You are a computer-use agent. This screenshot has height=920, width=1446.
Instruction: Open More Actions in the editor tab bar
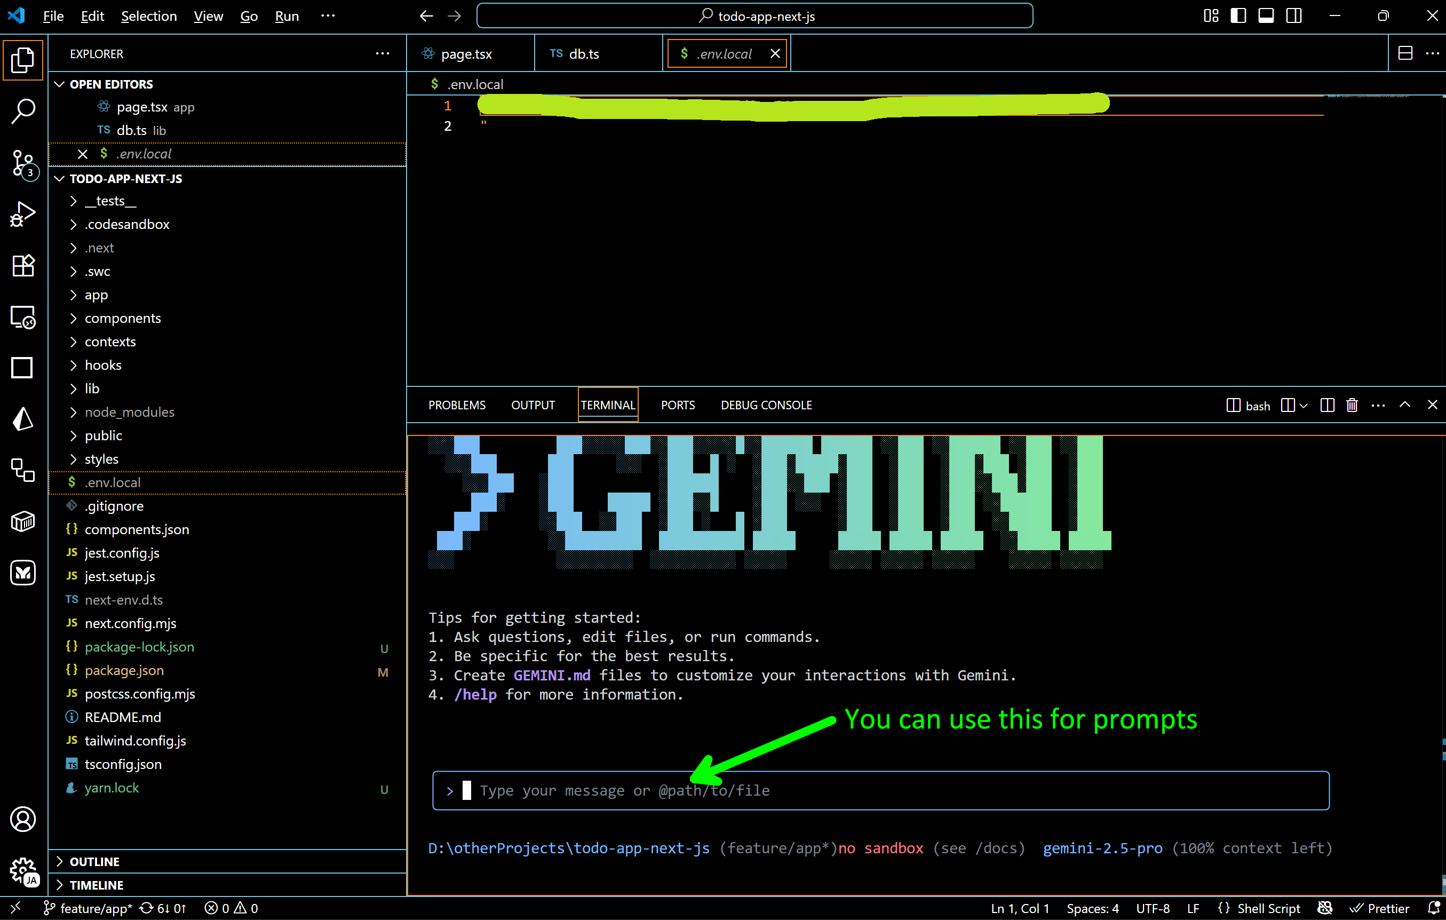(x=1433, y=53)
